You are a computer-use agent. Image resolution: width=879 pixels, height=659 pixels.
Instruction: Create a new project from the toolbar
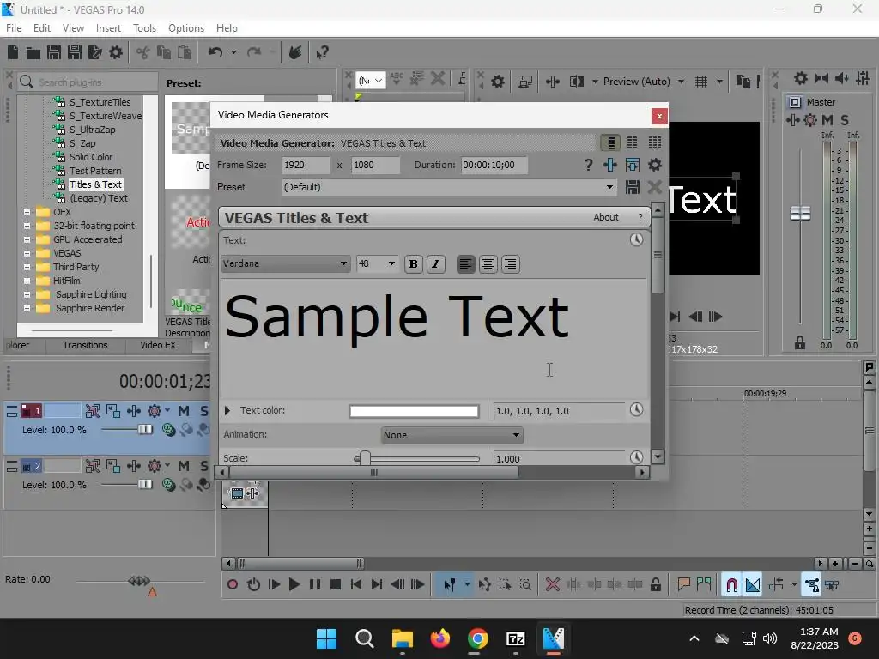click(13, 52)
